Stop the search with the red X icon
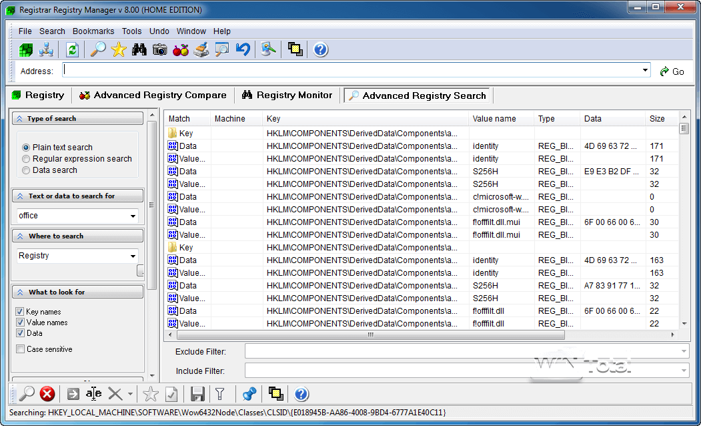Image resolution: width=701 pixels, height=426 pixels. (47, 394)
